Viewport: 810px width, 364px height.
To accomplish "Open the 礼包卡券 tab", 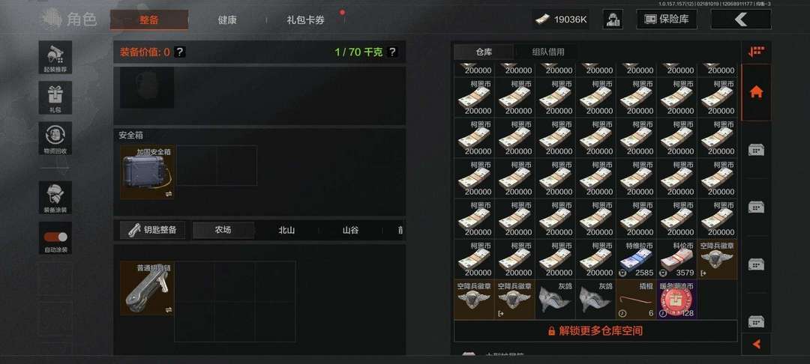I will point(306,20).
